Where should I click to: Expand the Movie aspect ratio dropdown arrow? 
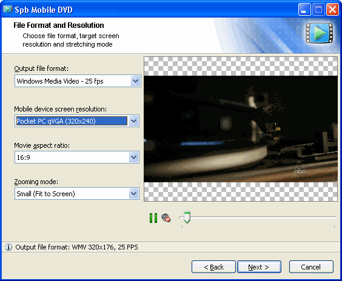tap(133, 157)
